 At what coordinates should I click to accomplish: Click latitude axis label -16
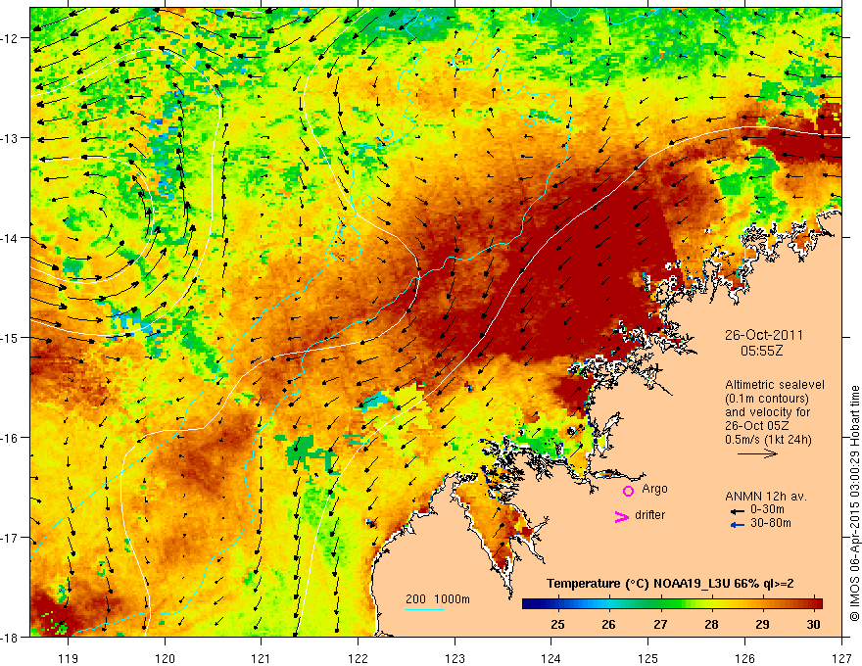click(x=10, y=438)
